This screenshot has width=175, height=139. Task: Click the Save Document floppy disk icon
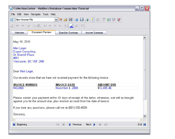point(82,20)
